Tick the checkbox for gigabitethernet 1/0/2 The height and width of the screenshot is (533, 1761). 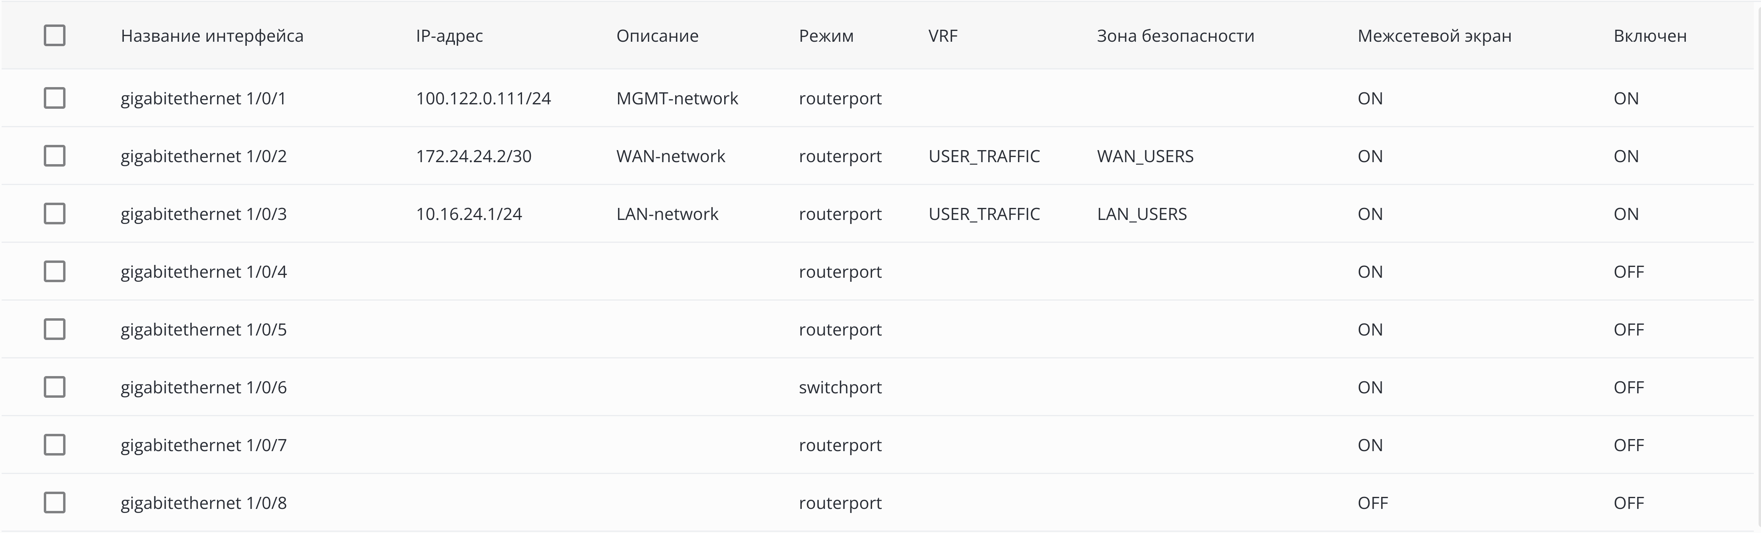click(x=55, y=156)
